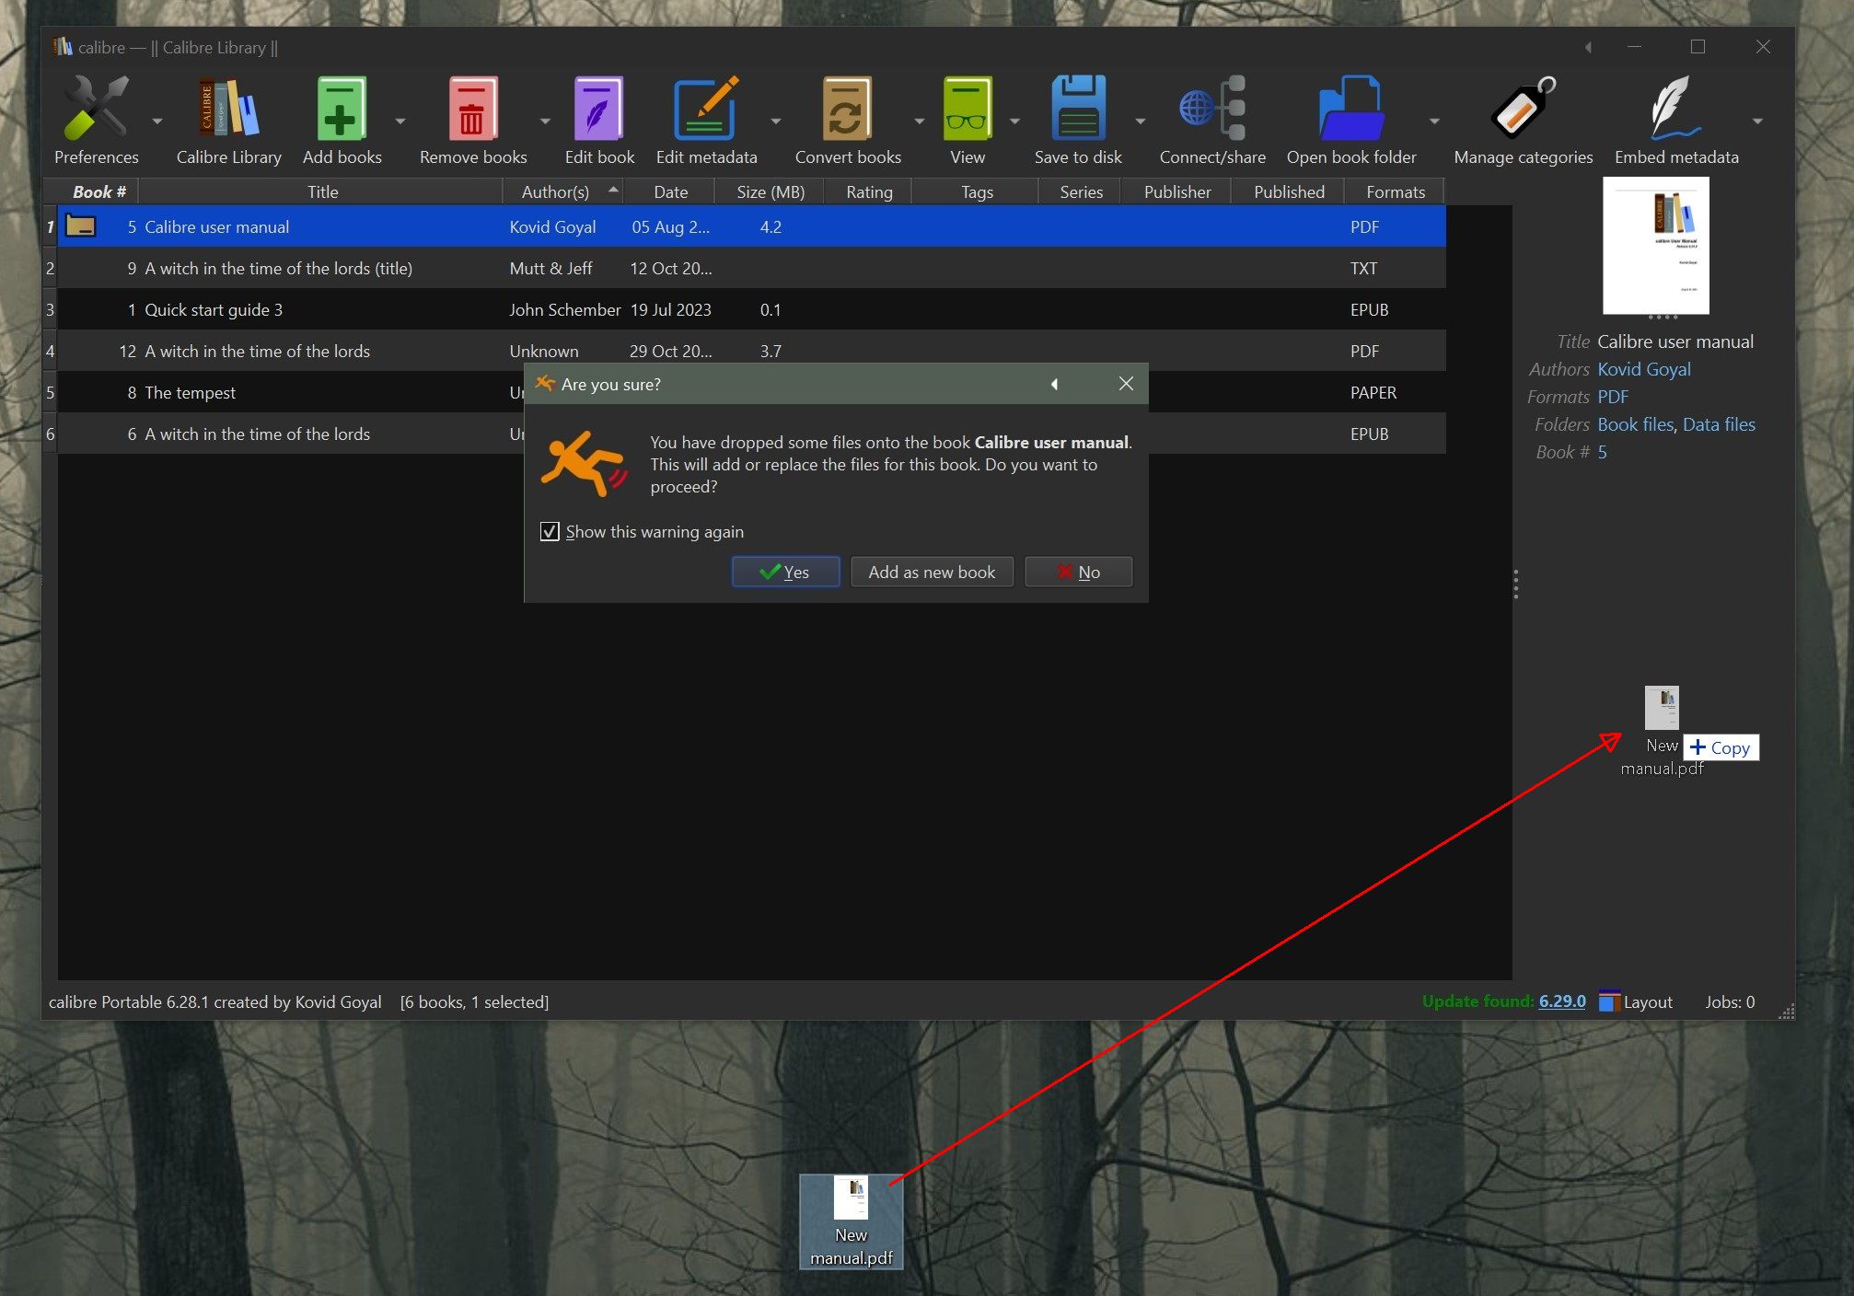Select the John Schember author cell
1854x1296 pixels.
(564, 309)
